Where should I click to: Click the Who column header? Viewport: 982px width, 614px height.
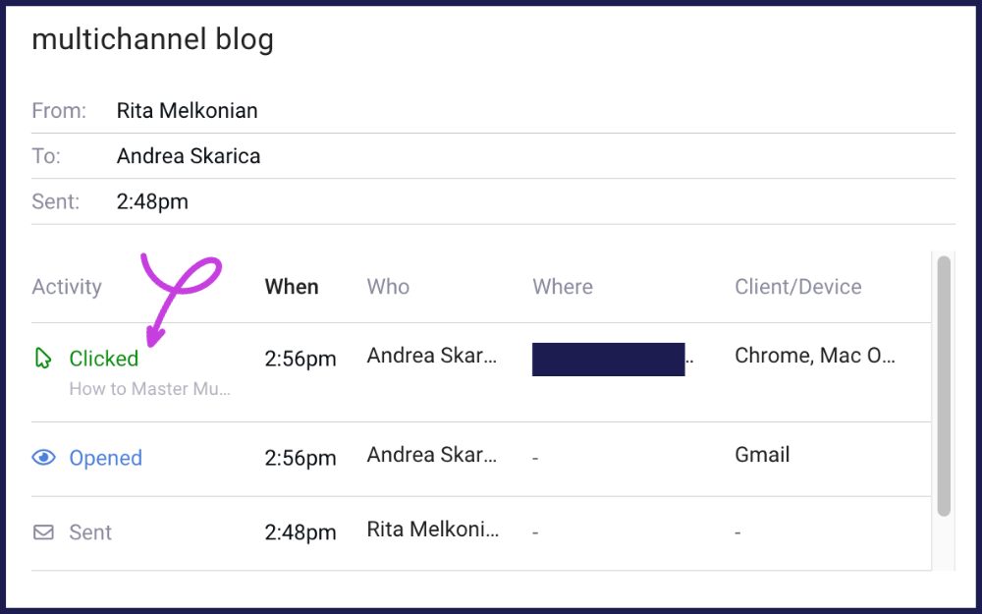tap(388, 286)
